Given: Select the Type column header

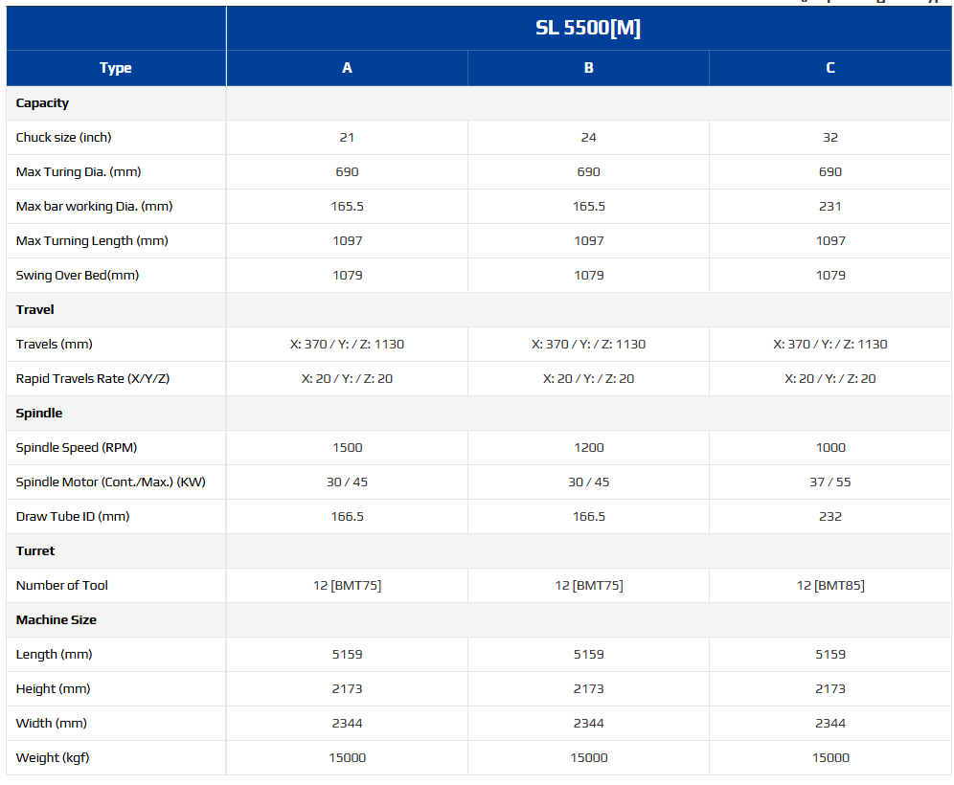Looking at the screenshot, I should (116, 68).
